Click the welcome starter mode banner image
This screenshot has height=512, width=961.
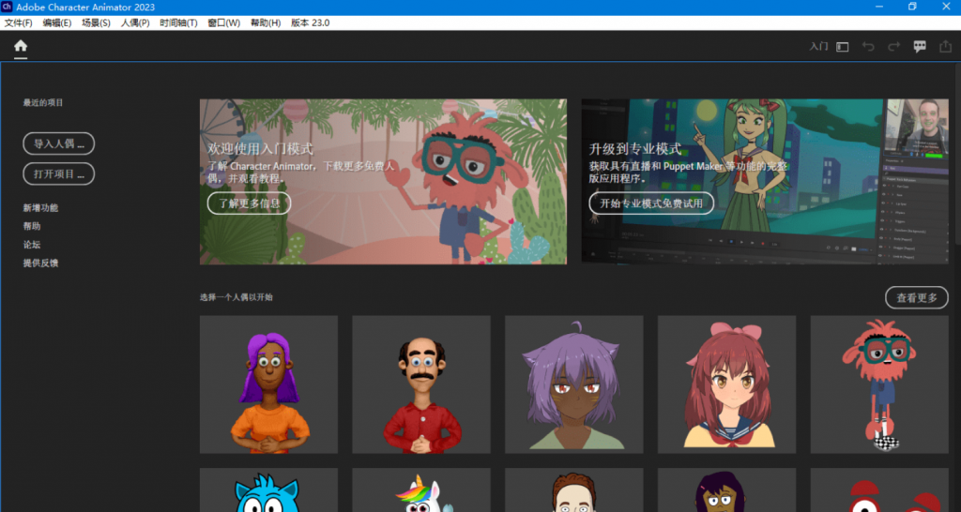click(383, 182)
